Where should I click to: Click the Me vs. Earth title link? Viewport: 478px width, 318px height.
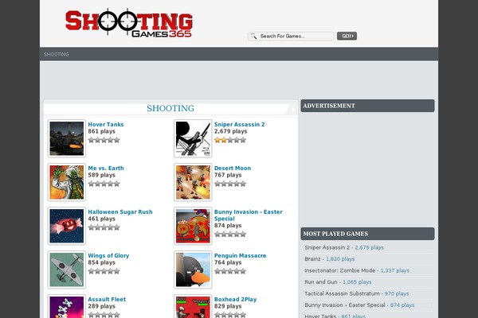tap(106, 169)
